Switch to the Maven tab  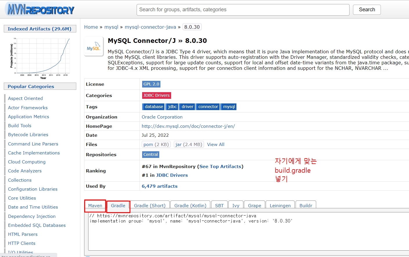95,205
